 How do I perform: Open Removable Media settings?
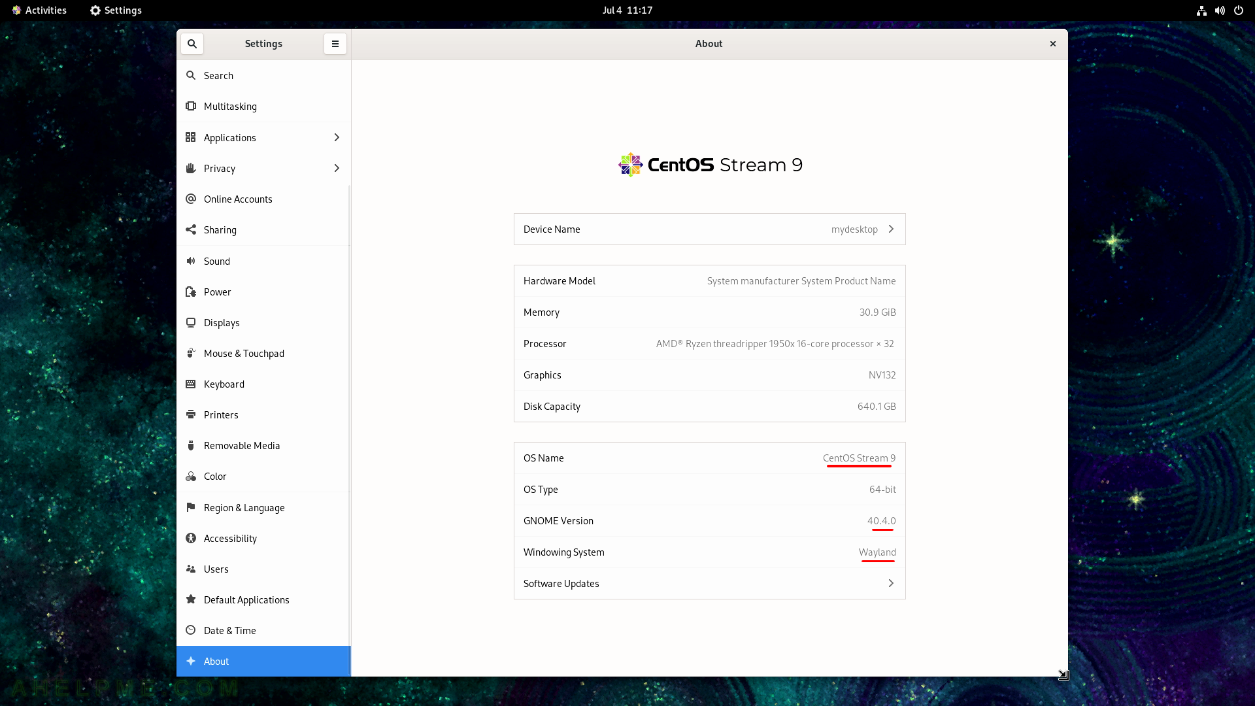[263, 445]
